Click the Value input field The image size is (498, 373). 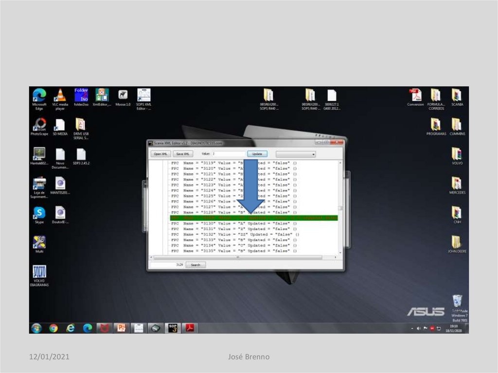tap(229, 154)
